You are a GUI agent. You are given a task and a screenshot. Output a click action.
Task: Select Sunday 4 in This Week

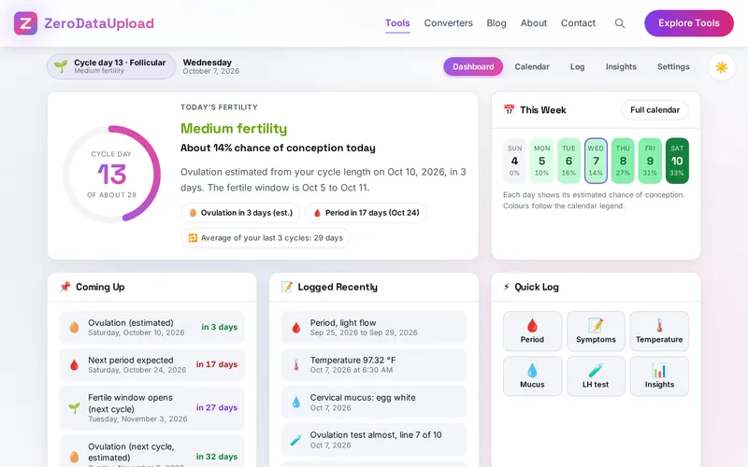pyautogui.click(x=514, y=161)
